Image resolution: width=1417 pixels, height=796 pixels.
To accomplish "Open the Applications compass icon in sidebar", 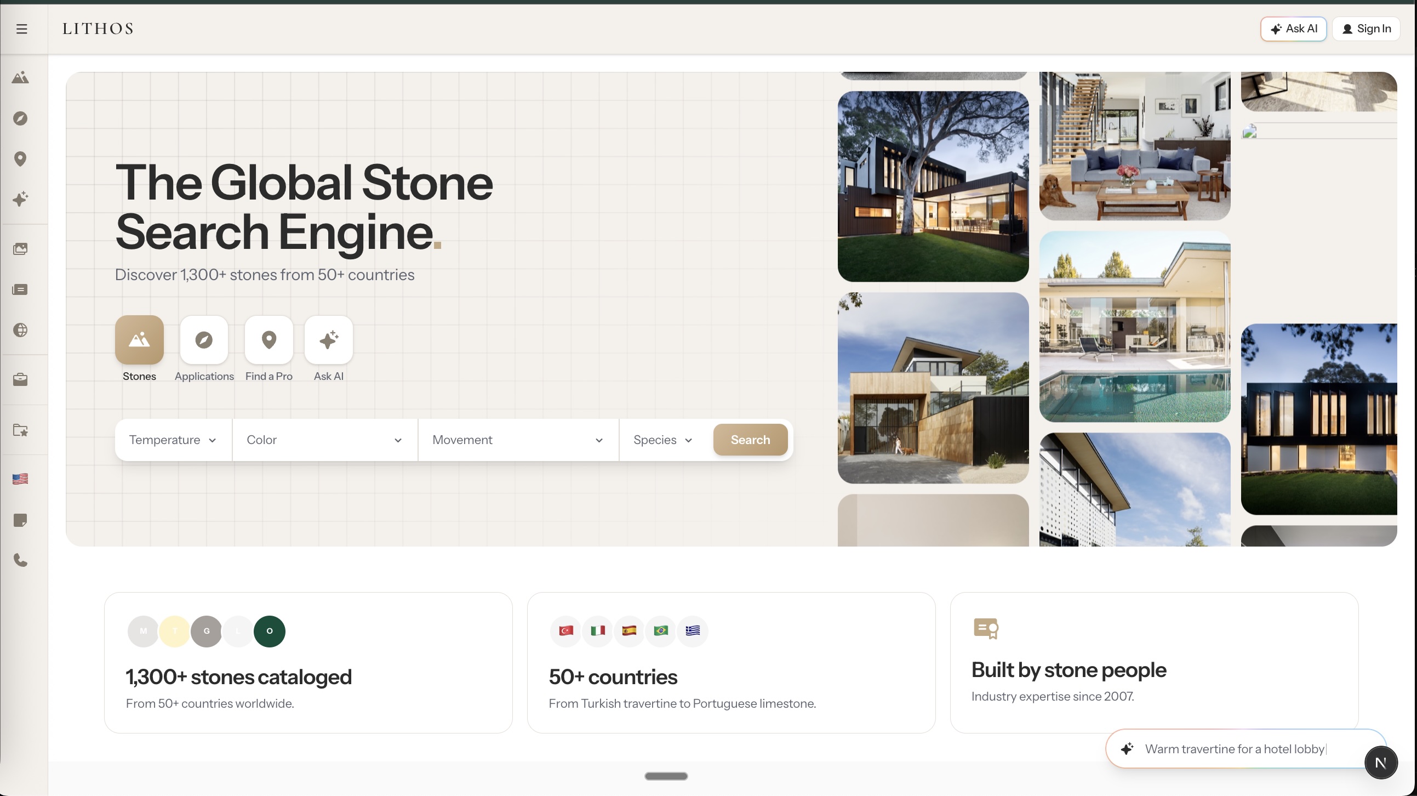I will [20, 118].
